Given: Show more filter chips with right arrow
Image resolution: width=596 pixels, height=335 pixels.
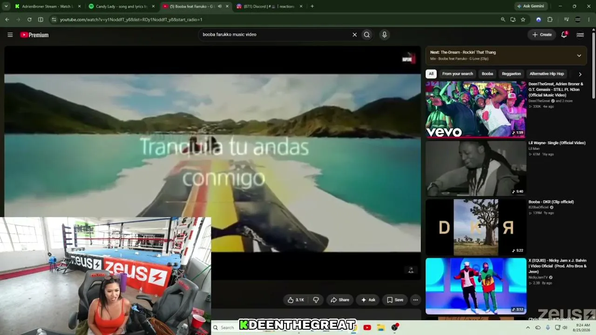Looking at the screenshot, I should click(x=580, y=74).
